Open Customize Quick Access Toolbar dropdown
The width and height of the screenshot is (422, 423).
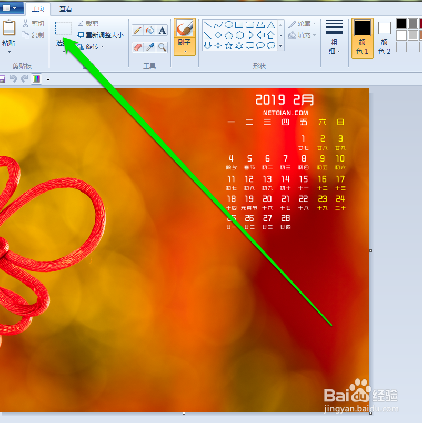[x=48, y=79]
